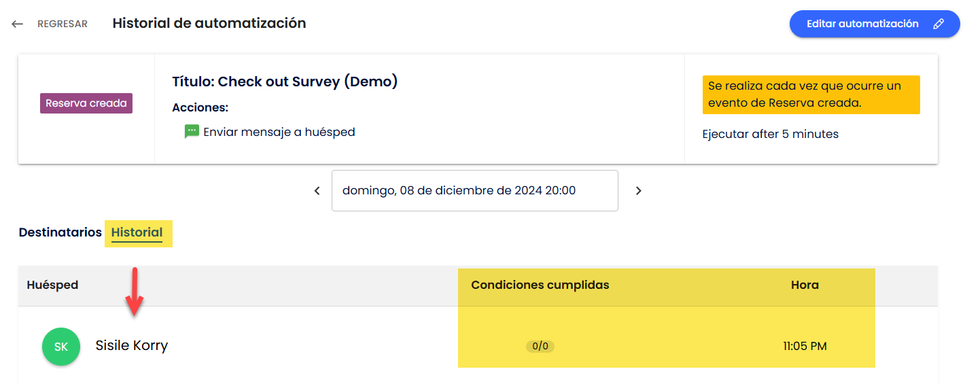Screen dimensions: 965x384
Task: Open the date picker field
Action: 475,190
